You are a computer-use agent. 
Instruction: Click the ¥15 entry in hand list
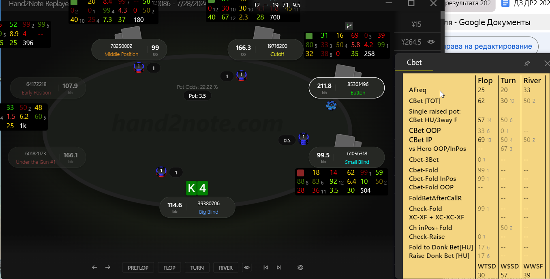pyautogui.click(x=416, y=24)
